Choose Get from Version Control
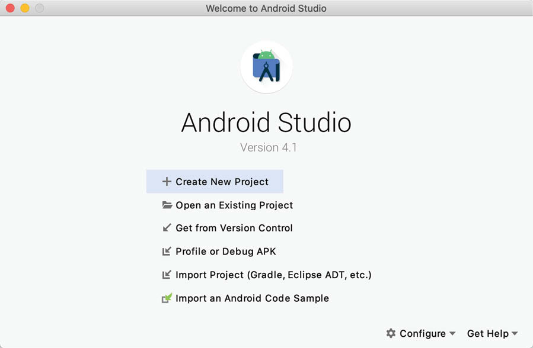The width and height of the screenshot is (533, 348). click(x=234, y=228)
